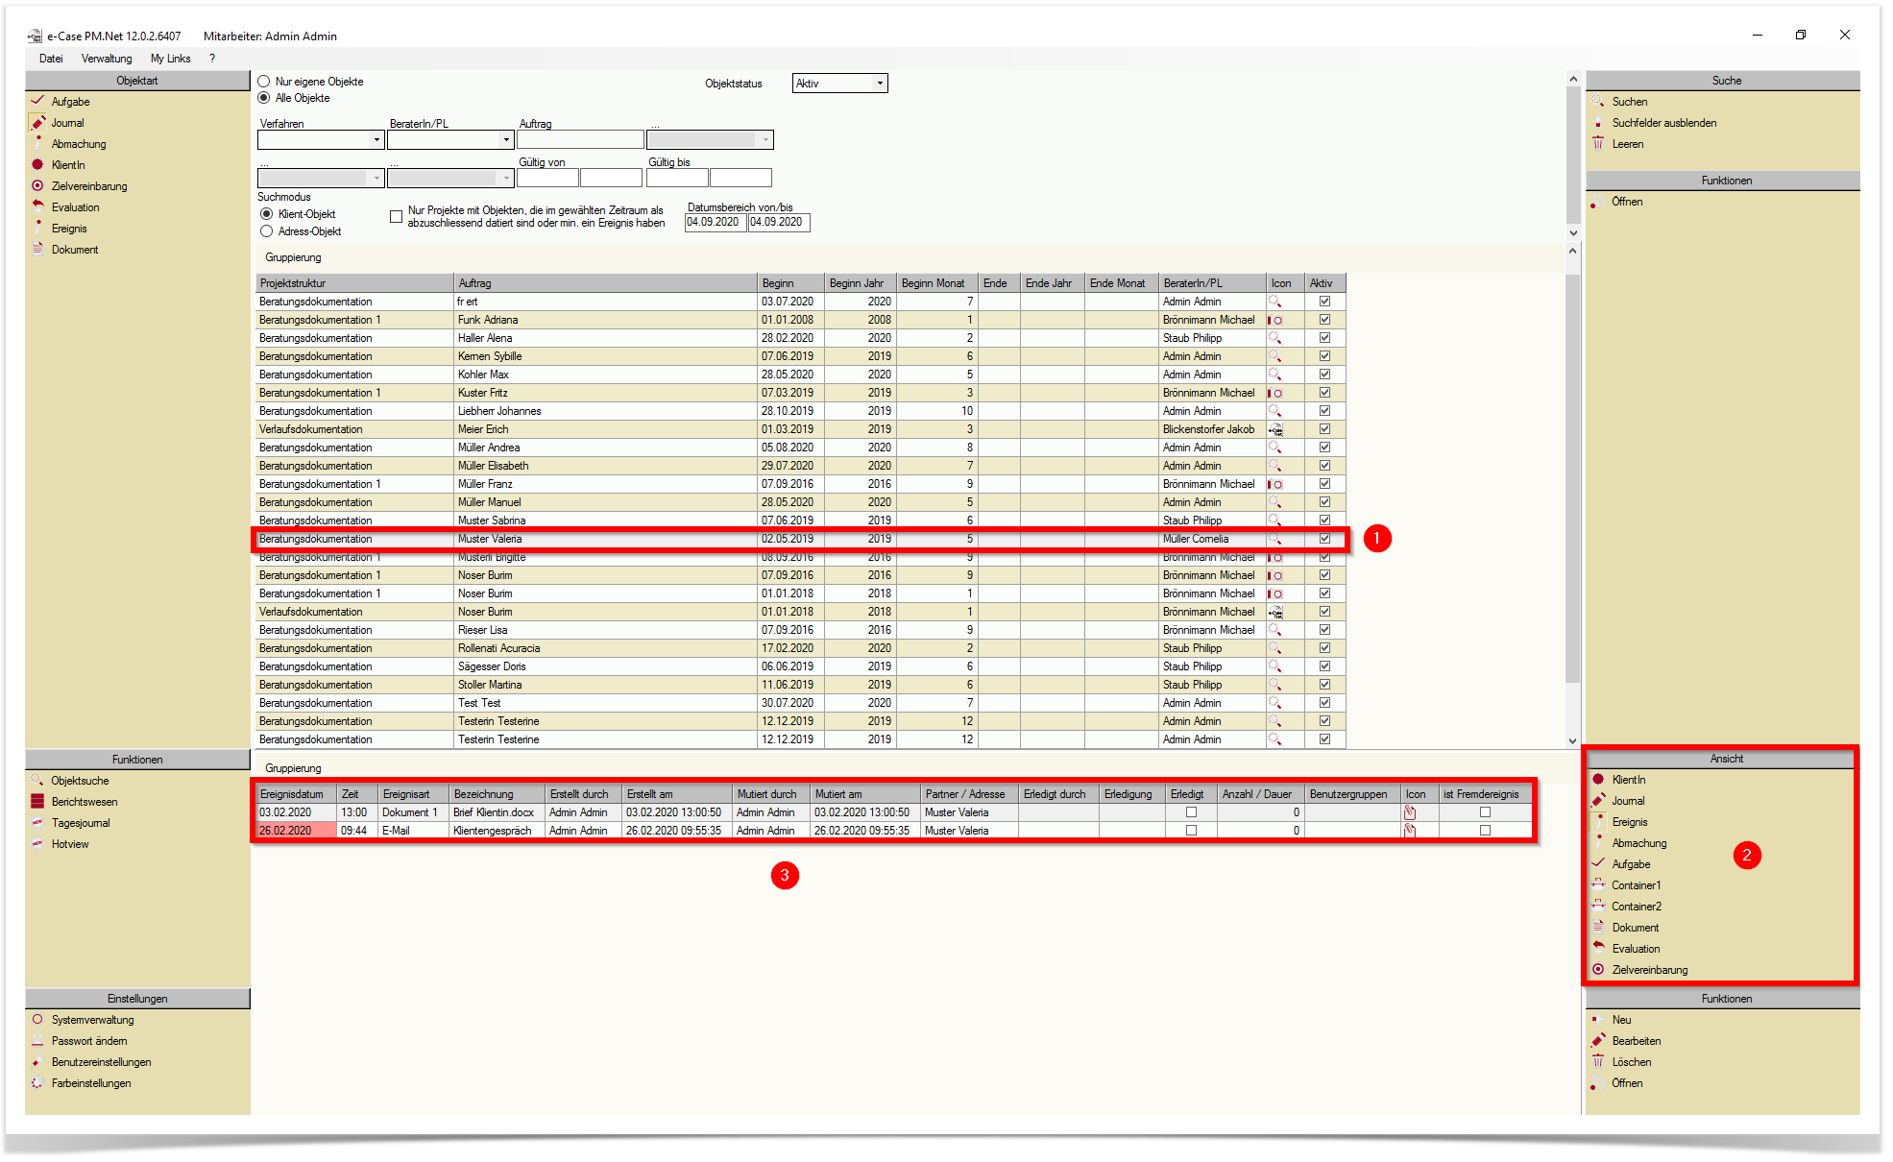Click the Zielvereinbarung icon in Ansicht panel
The image size is (1893, 1162).
pos(1598,969)
